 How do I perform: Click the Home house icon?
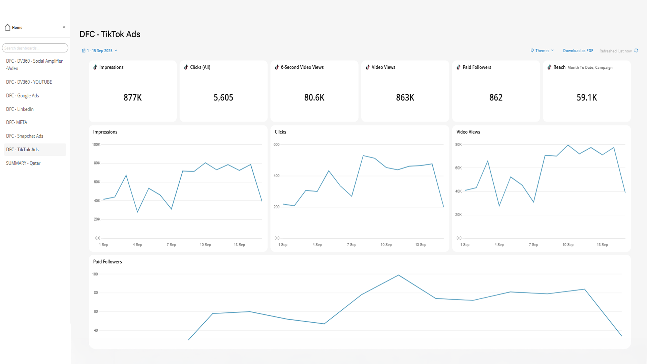7,27
